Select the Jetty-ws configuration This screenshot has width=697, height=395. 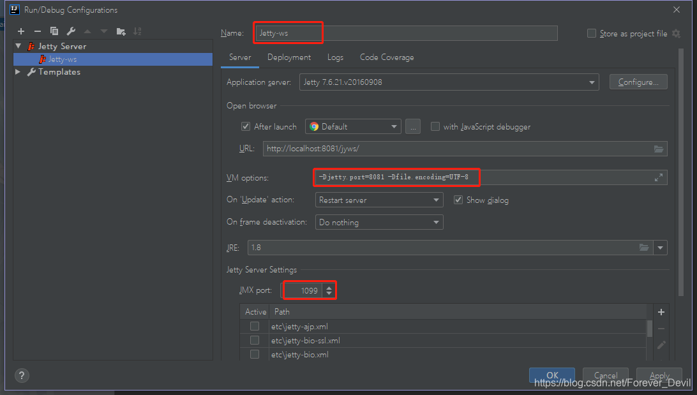[113, 59]
